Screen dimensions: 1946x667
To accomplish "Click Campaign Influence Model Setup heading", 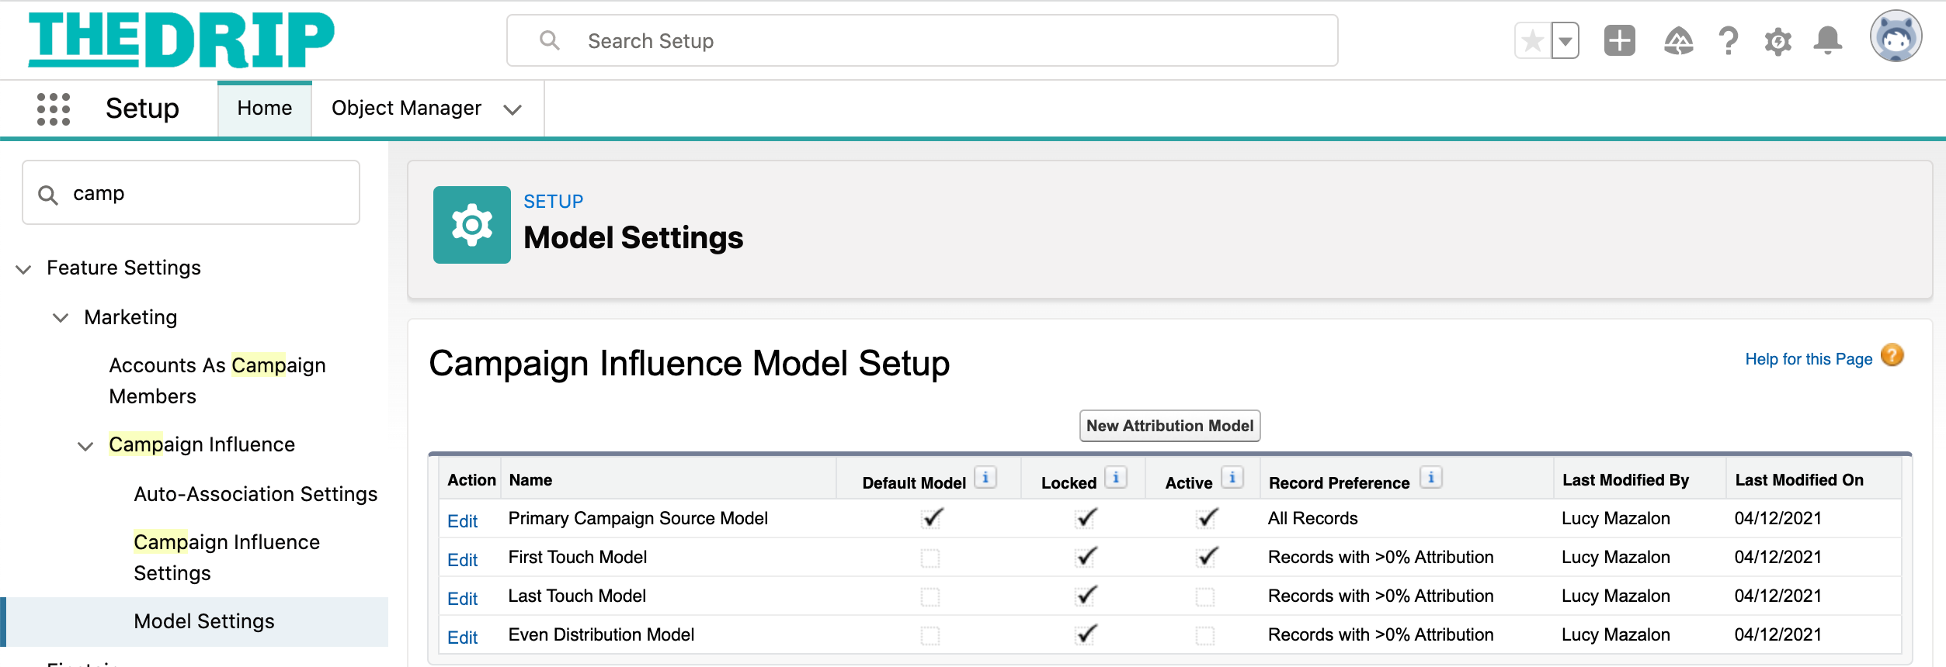I will coord(689,364).
